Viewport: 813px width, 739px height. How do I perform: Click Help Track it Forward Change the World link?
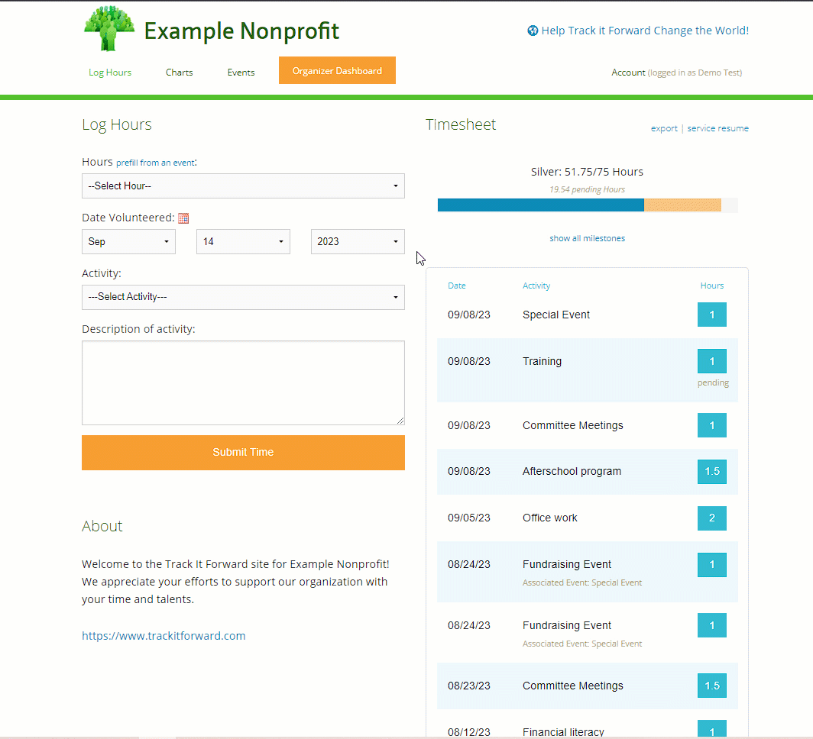(645, 31)
